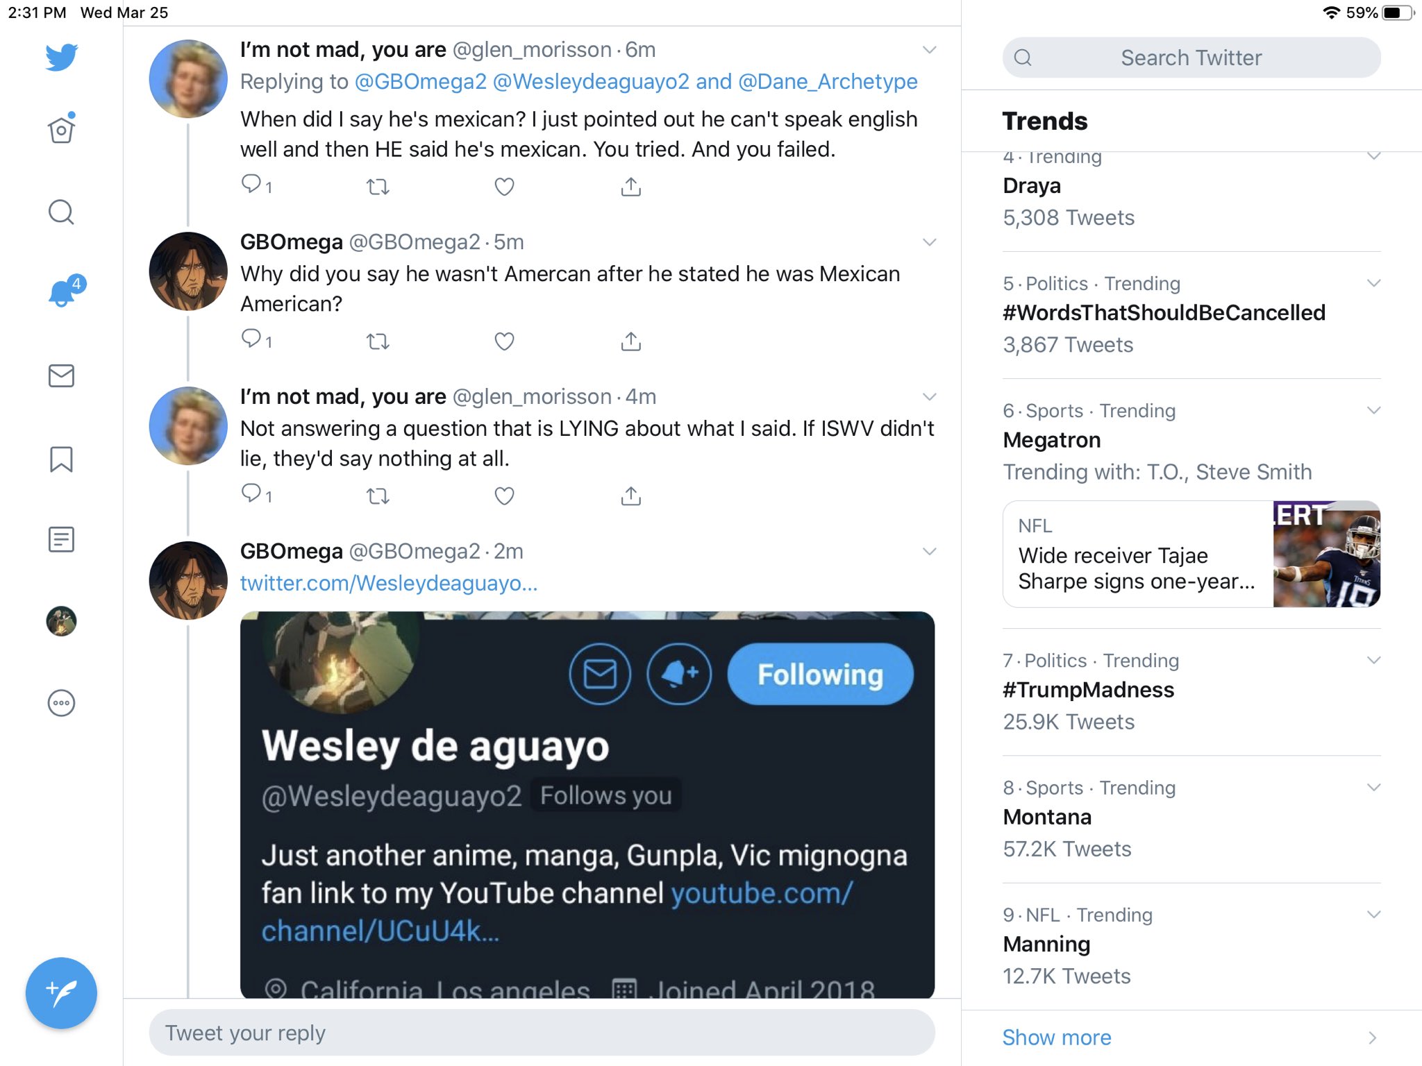This screenshot has height=1066, width=1422.
Task: Open Lists icon in sidebar
Action: (61, 539)
